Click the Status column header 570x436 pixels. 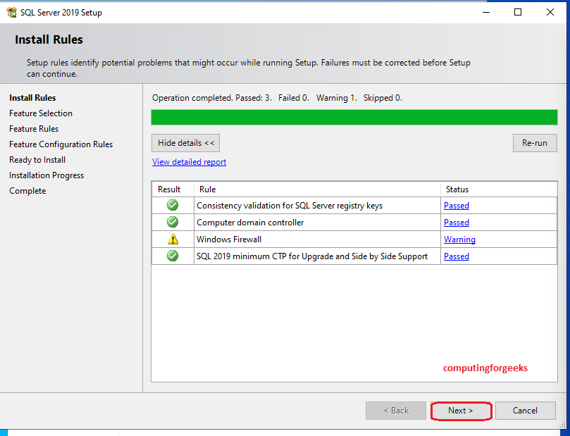pos(457,189)
